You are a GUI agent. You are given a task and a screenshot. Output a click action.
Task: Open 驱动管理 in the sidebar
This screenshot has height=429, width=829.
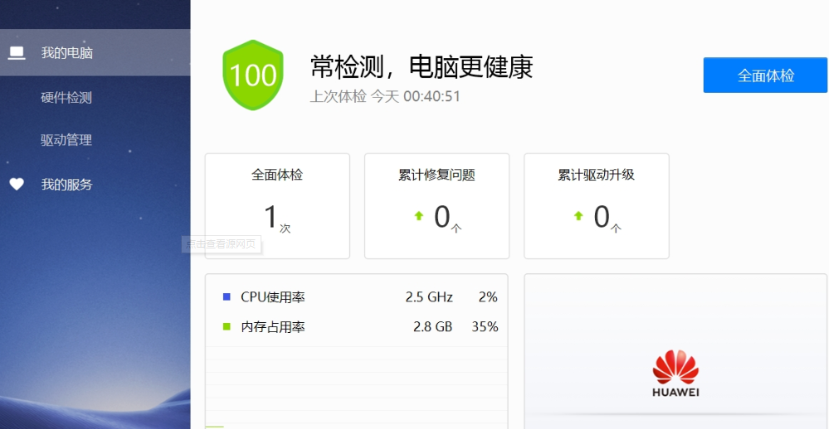(x=66, y=140)
